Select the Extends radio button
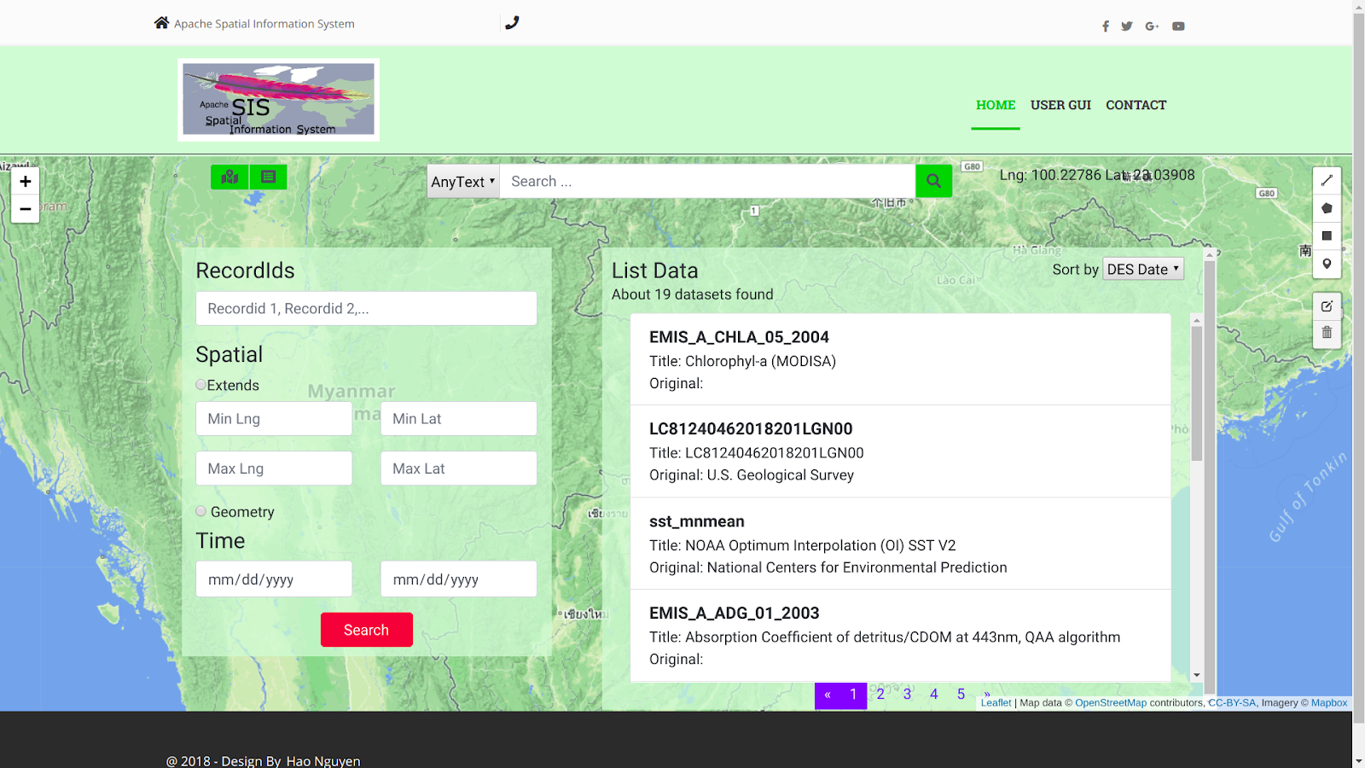1365x768 pixels. pyautogui.click(x=200, y=385)
